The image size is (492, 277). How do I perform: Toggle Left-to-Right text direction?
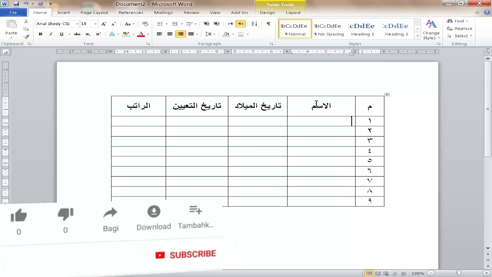pos(231,24)
